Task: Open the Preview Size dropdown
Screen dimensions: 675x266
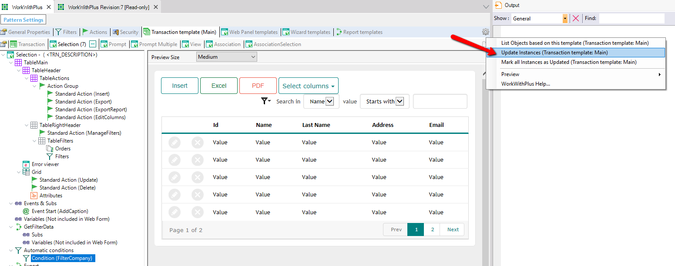Action: [x=226, y=57]
